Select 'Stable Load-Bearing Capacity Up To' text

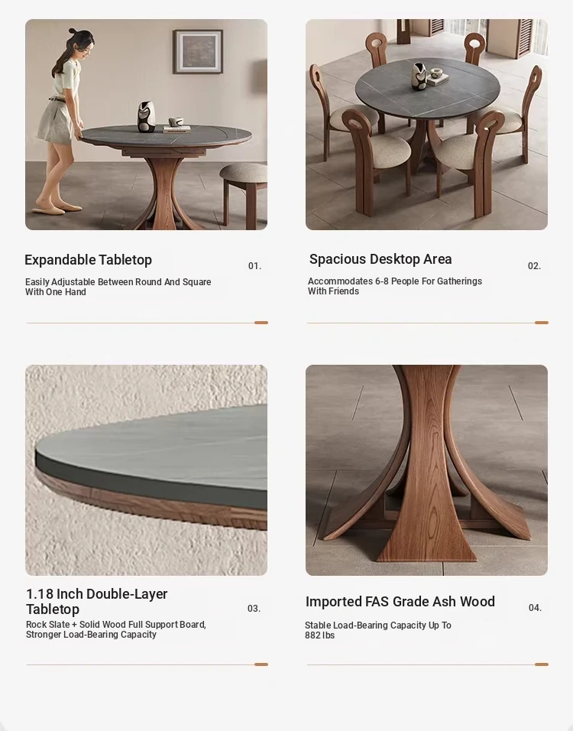[x=378, y=625]
